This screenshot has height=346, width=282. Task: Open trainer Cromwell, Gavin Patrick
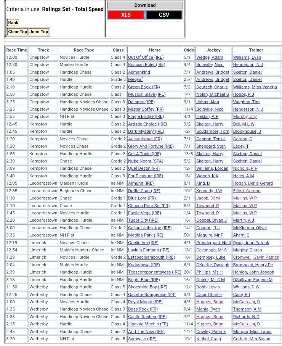click(256, 257)
